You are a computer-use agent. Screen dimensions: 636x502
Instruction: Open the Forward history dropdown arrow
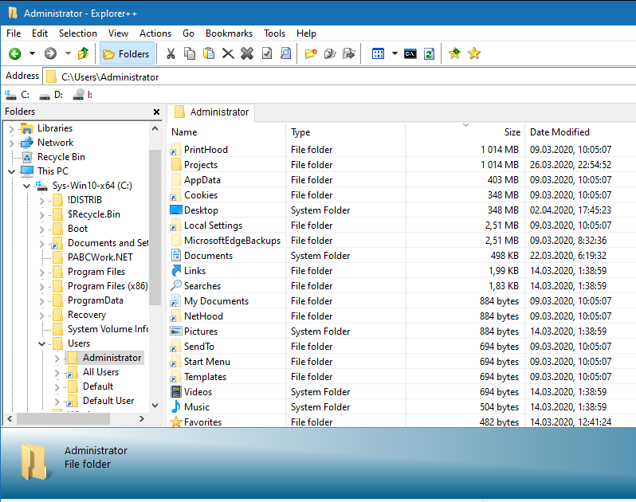tap(68, 53)
